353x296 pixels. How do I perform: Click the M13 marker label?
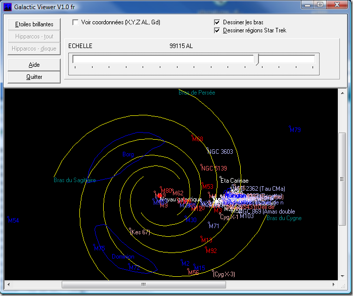pyautogui.click(x=207, y=240)
